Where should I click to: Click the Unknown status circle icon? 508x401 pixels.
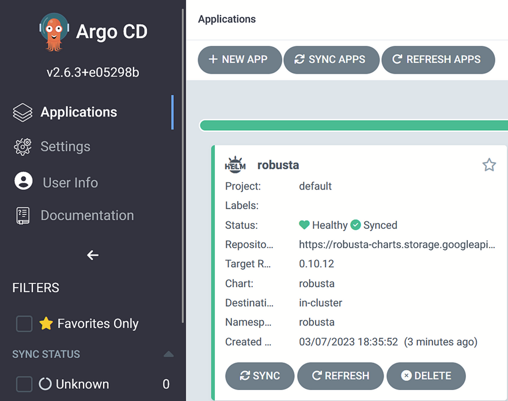[x=46, y=384]
